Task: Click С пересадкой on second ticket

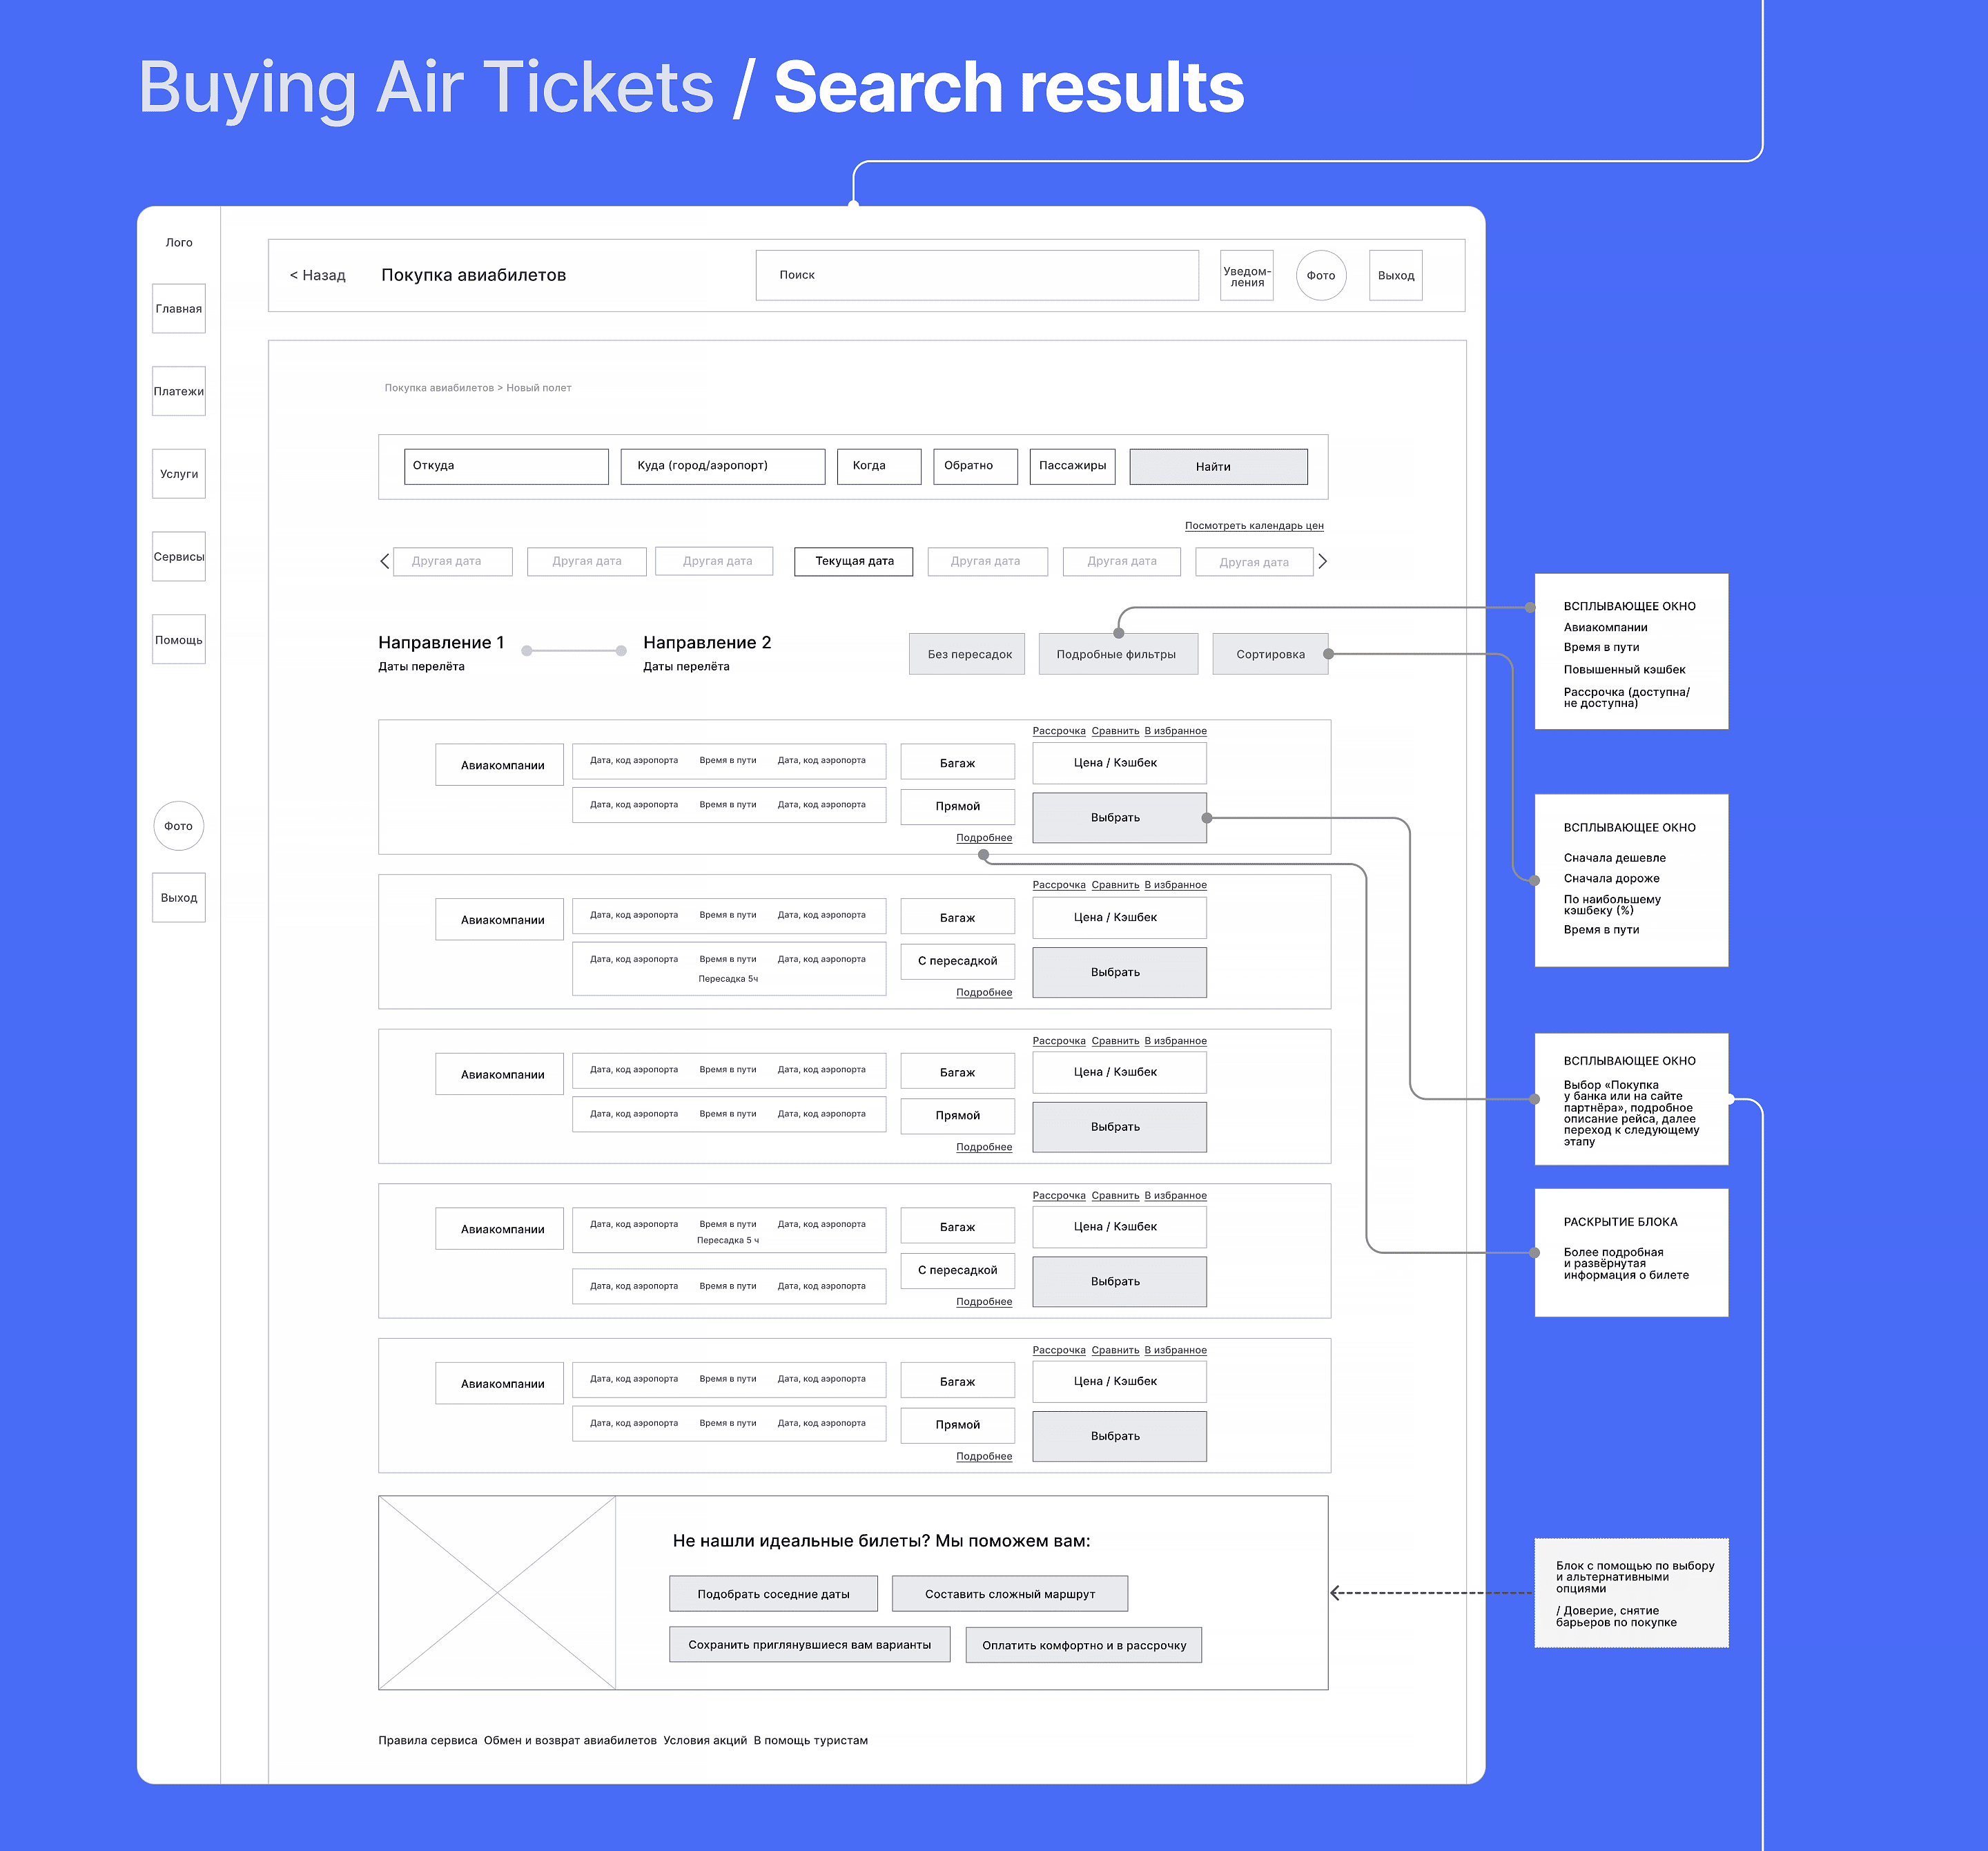Action: pyautogui.click(x=958, y=961)
